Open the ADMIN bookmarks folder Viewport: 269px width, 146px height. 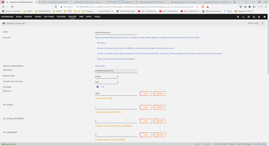[28, 11]
